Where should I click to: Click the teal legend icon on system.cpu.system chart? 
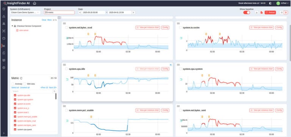click(181, 80)
